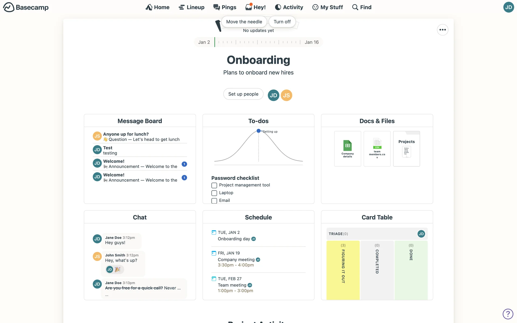Screen dimensions: 517x323
Task: Open the Projects folder thumbnail
Action: tap(406, 149)
